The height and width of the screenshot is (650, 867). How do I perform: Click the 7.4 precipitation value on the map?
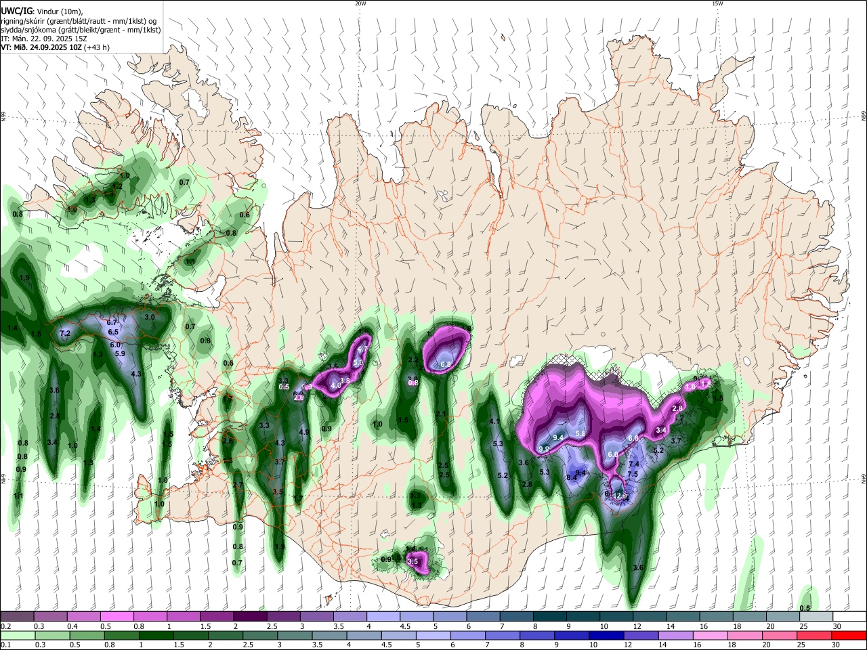tap(634, 464)
